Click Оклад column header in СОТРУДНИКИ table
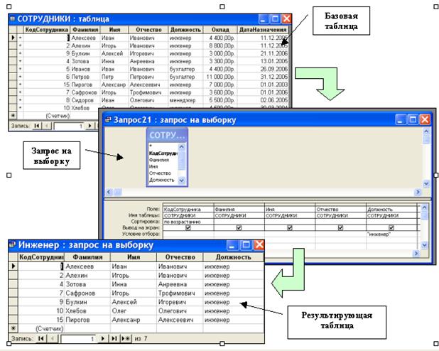This screenshot has height=351, width=439. coord(220,29)
